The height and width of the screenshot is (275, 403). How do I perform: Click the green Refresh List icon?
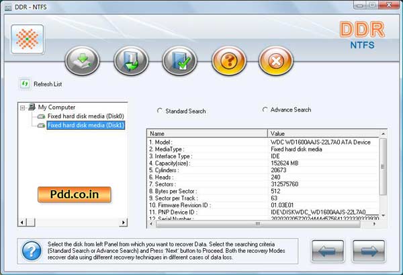tap(25, 84)
